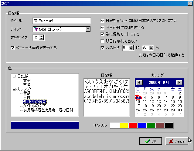The width and height of the screenshot is (194, 151).
Task: Pick the white sample swatch
Action: pos(114,126)
